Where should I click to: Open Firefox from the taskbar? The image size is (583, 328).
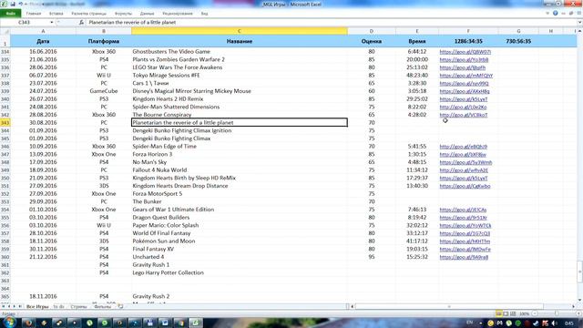[28, 323]
